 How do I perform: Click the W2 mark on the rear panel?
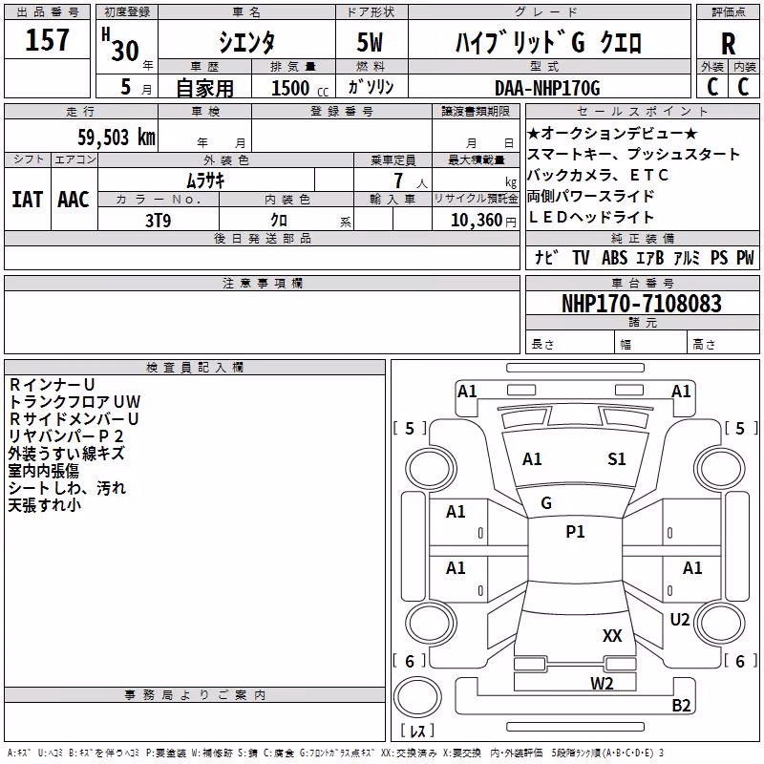(x=602, y=684)
